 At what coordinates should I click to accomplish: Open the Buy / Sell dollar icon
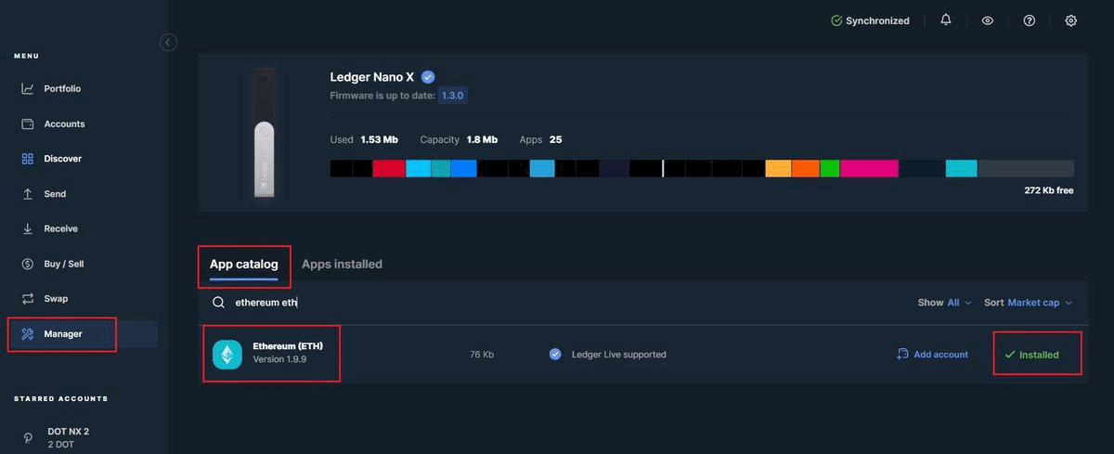tap(28, 264)
